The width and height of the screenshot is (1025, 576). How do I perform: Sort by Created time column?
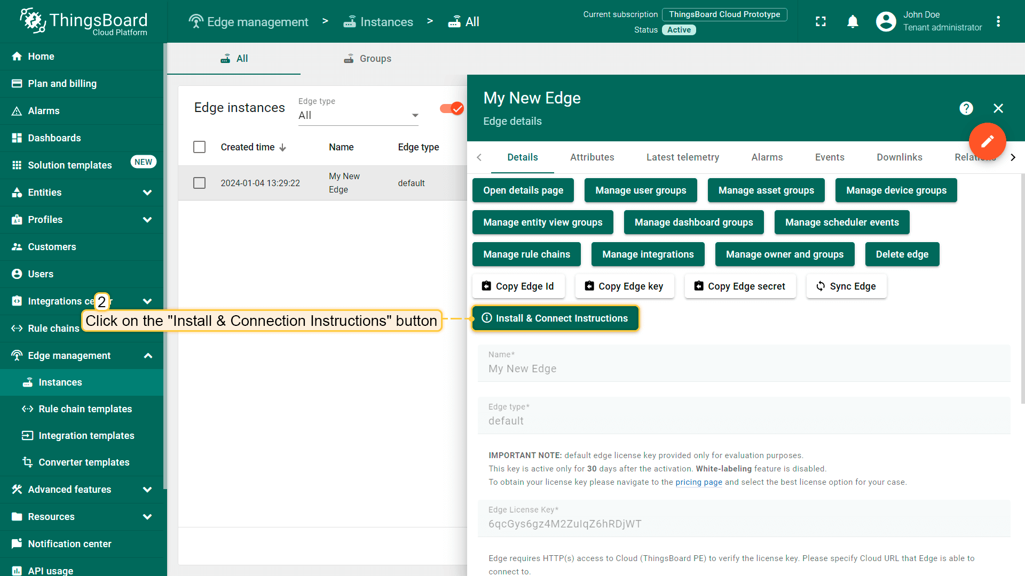click(x=254, y=147)
